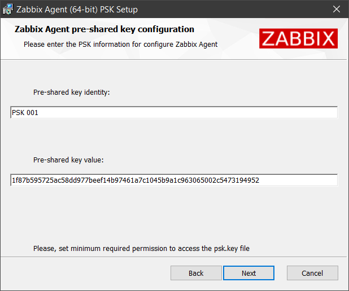Click empty gray area between Next and Cancel

pyautogui.click(x=281, y=273)
